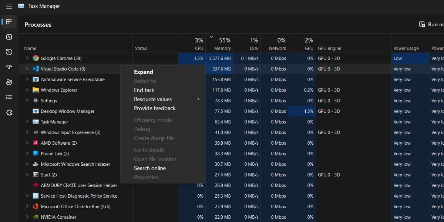Open the hamburger navigation menu
This screenshot has width=444, height=222.
[9, 6]
